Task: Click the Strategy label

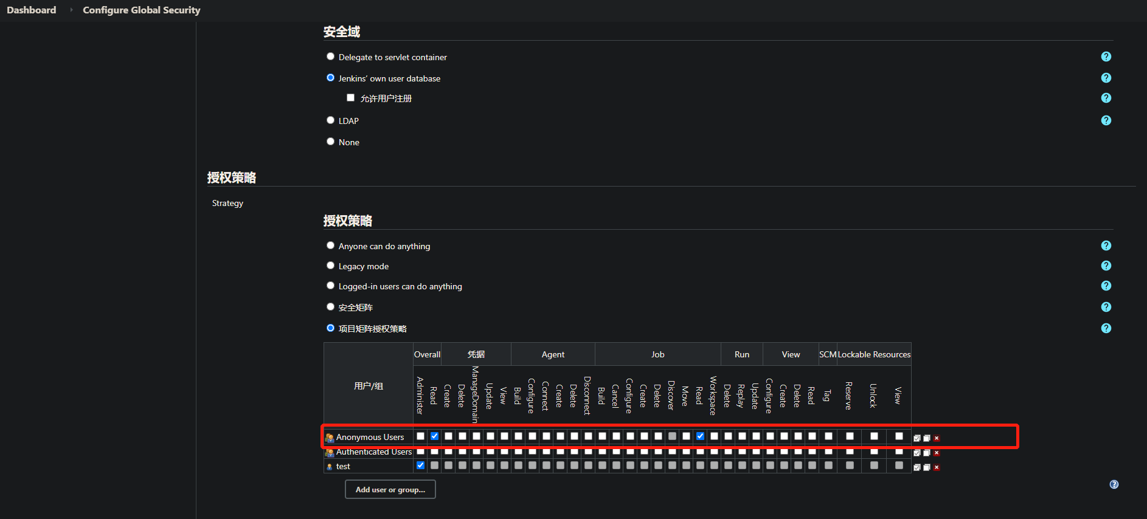Action: pyautogui.click(x=227, y=203)
